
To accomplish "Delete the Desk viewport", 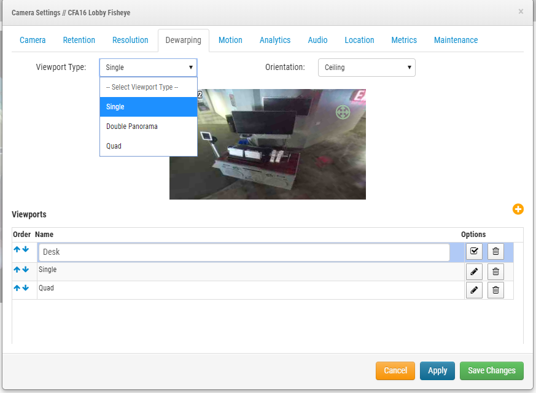I will tap(495, 251).
